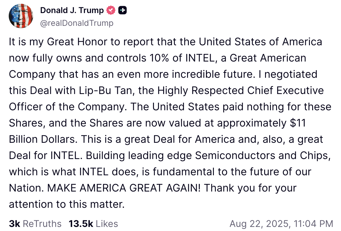View the 13.5k likes count number
This screenshot has width=341, height=231.
click(x=81, y=224)
